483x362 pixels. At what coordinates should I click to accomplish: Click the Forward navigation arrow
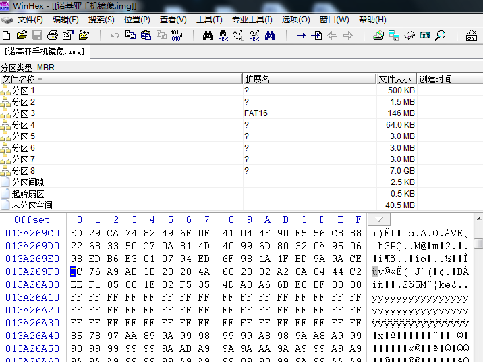[x=347, y=36]
